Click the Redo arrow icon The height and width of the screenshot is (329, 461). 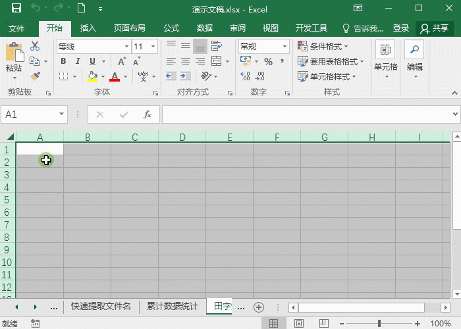59,8
